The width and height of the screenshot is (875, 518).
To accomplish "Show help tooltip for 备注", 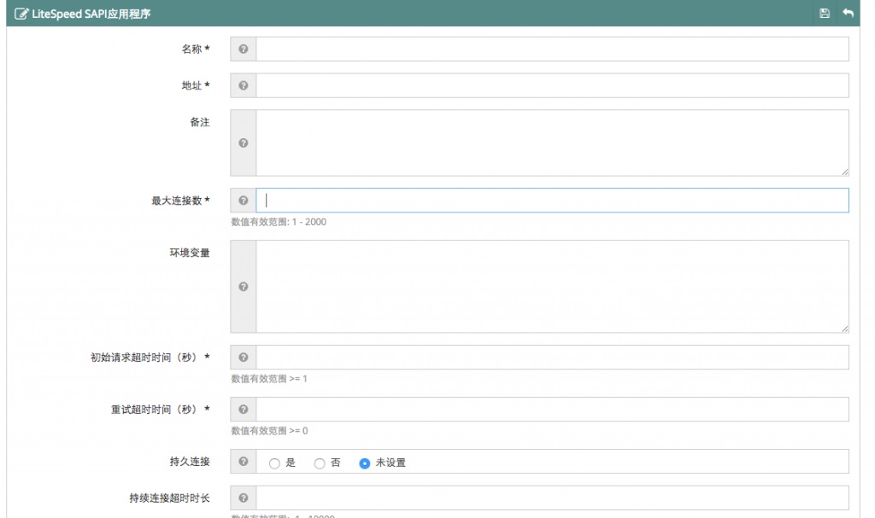I will coord(244,143).
